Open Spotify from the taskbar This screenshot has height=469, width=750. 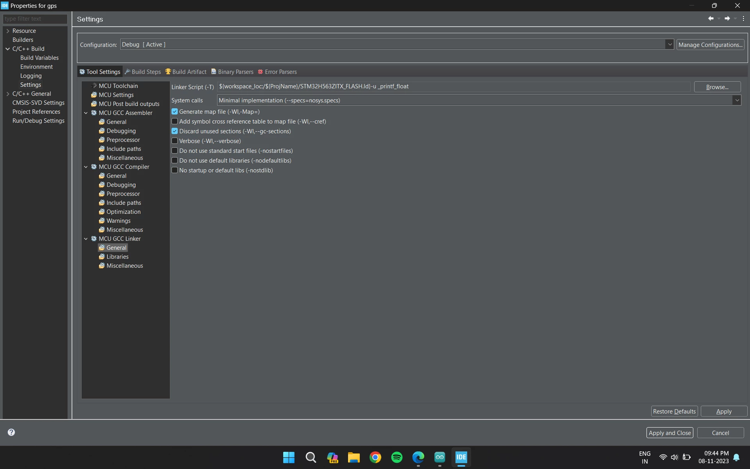click(397, 457)
